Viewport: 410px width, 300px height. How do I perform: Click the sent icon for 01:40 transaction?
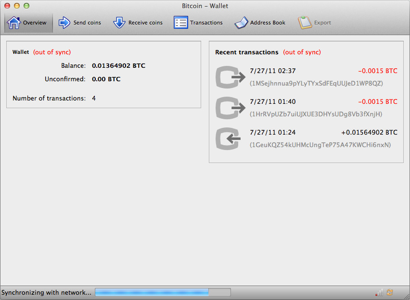coord(231,108)
